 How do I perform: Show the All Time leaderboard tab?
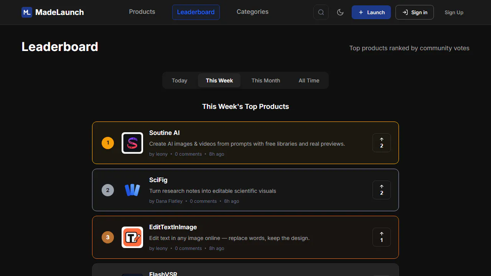pyautogui.click(x=309, y=80)
